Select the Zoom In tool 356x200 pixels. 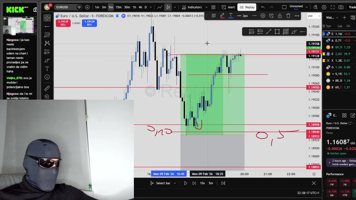[47, 97]
